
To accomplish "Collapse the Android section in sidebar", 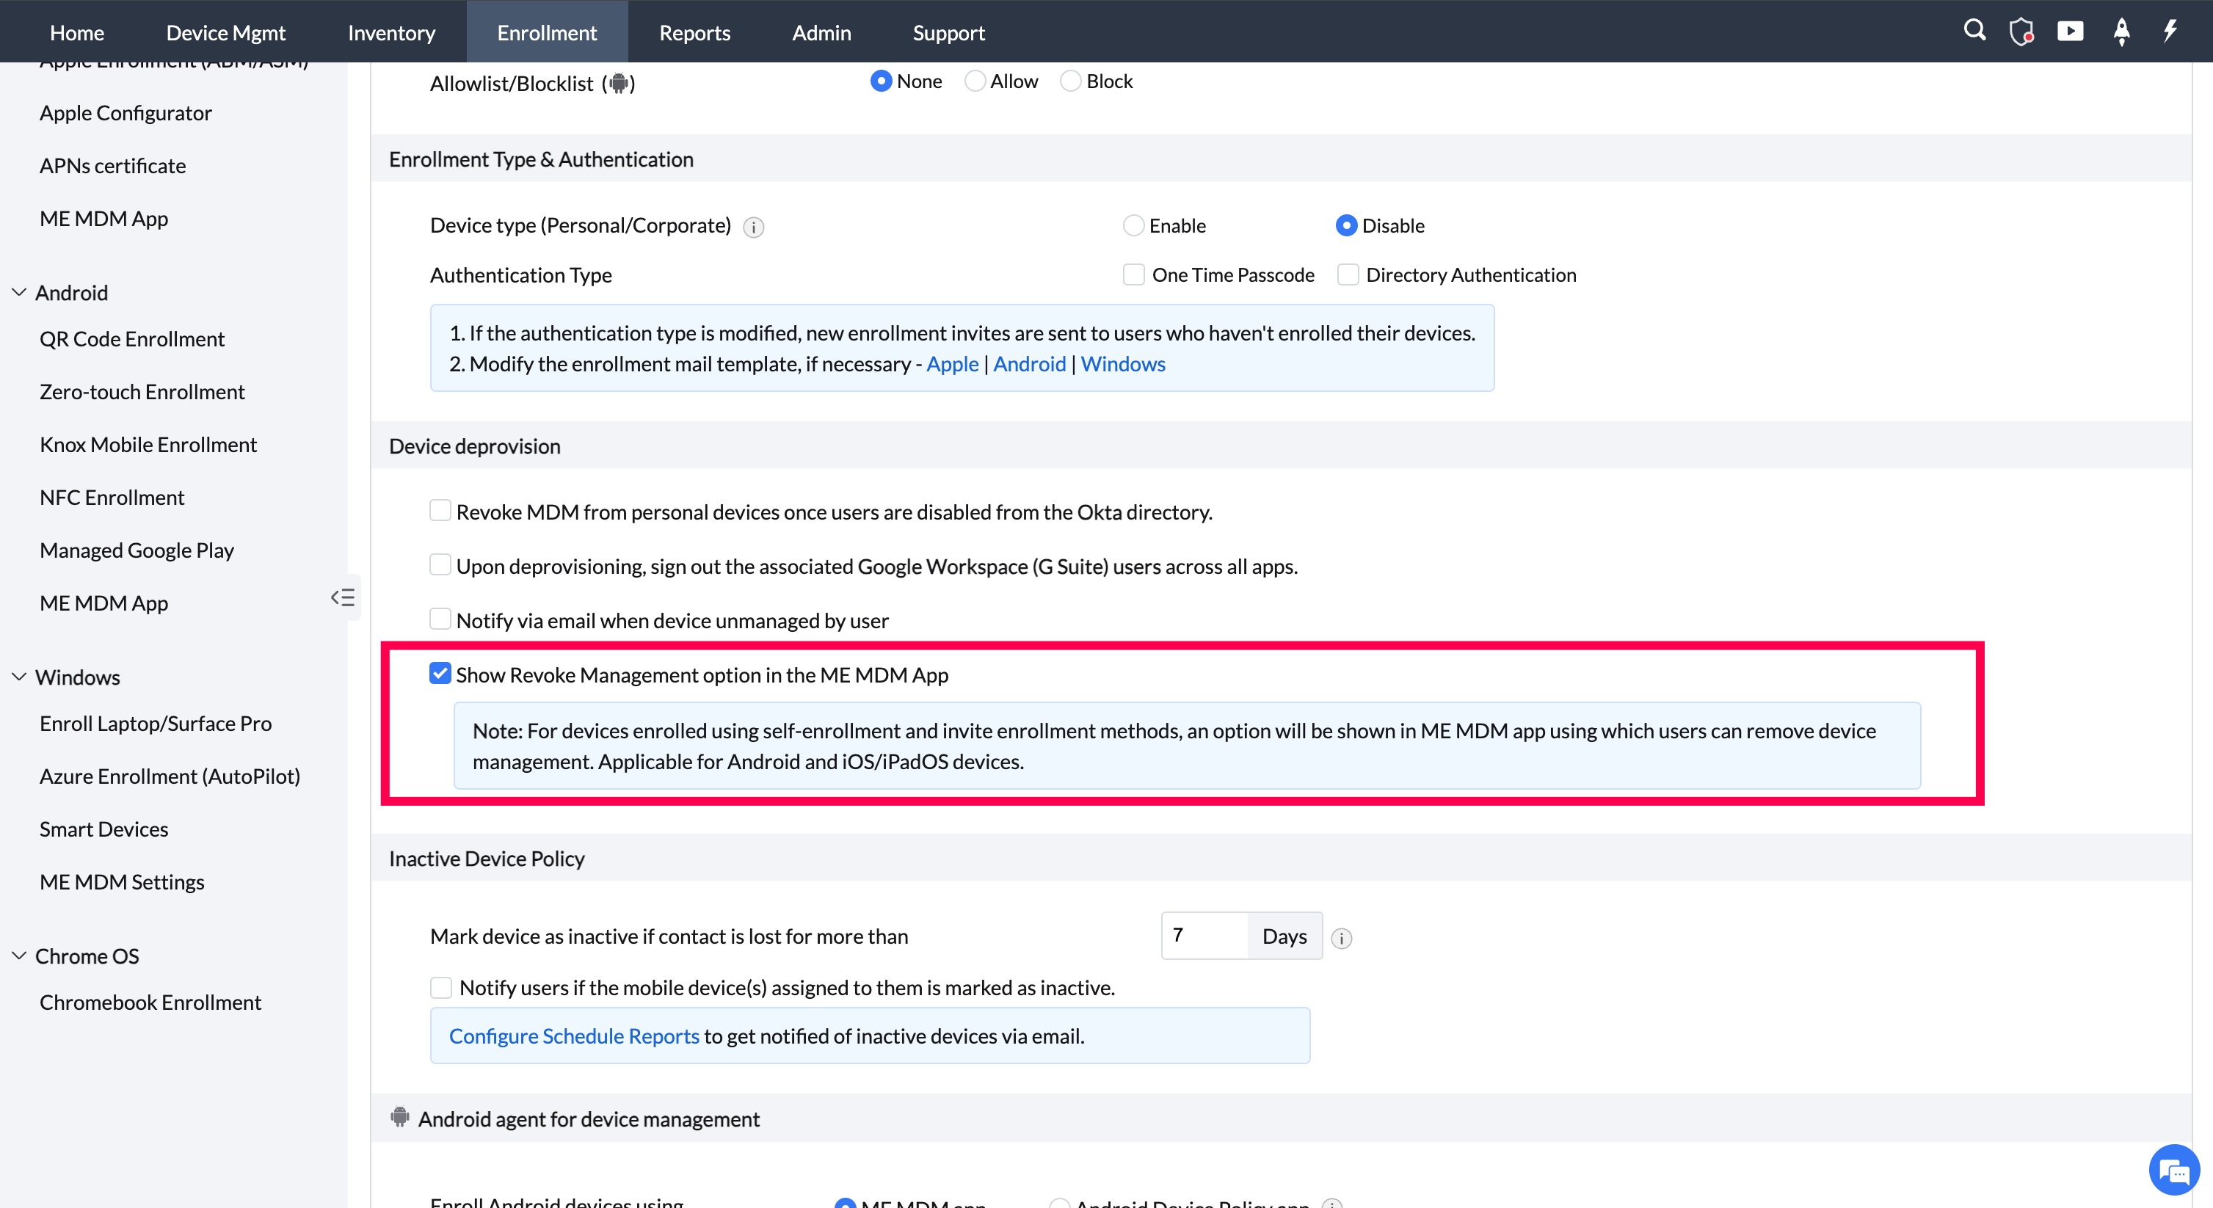I will [19, 293].
